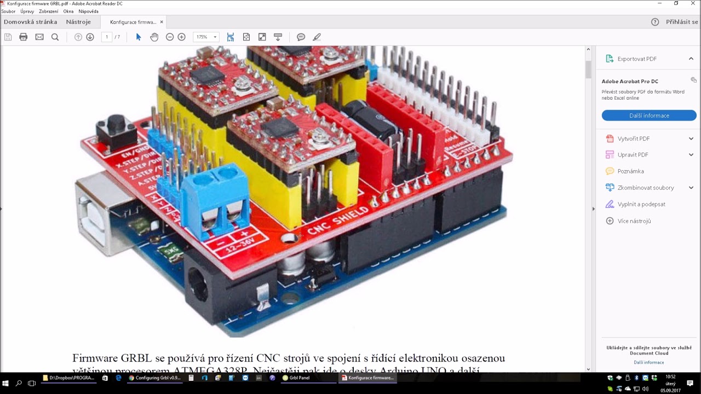The image size is (701, 394).
Task: Open Zkombinovat soubory tool
Action: tap(646, 188)
